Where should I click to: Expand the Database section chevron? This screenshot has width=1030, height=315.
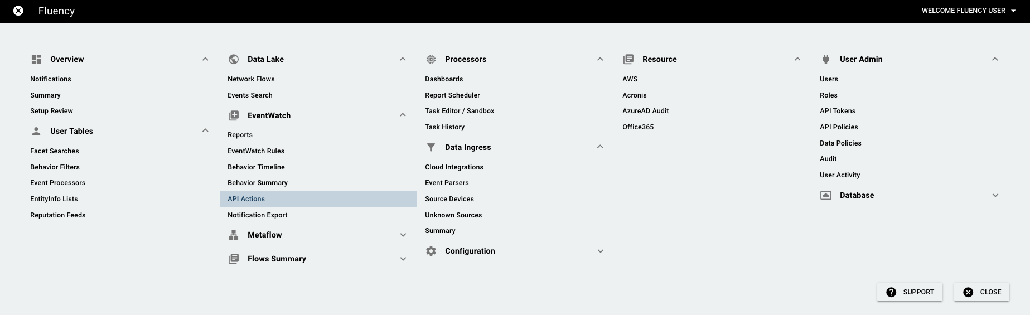(995, 195)
